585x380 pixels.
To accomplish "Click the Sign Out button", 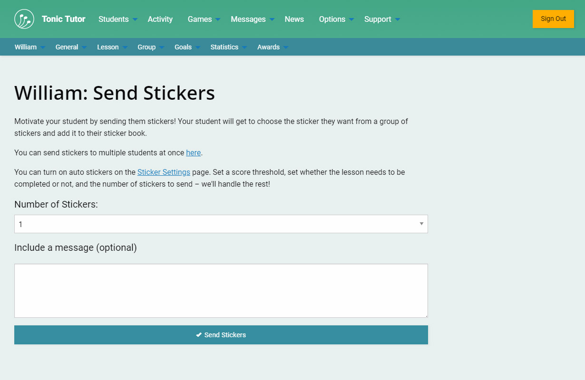I will coord(553,19).
